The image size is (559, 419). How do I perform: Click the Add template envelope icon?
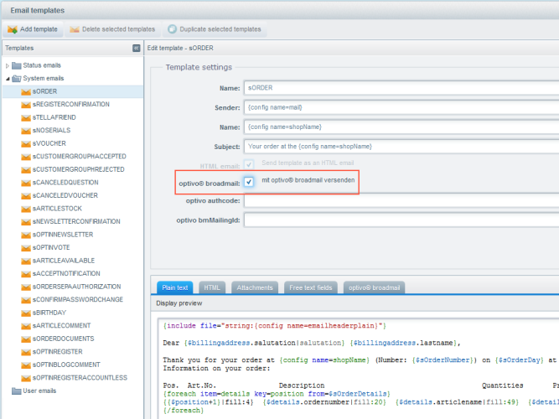[x=13, y=29]
